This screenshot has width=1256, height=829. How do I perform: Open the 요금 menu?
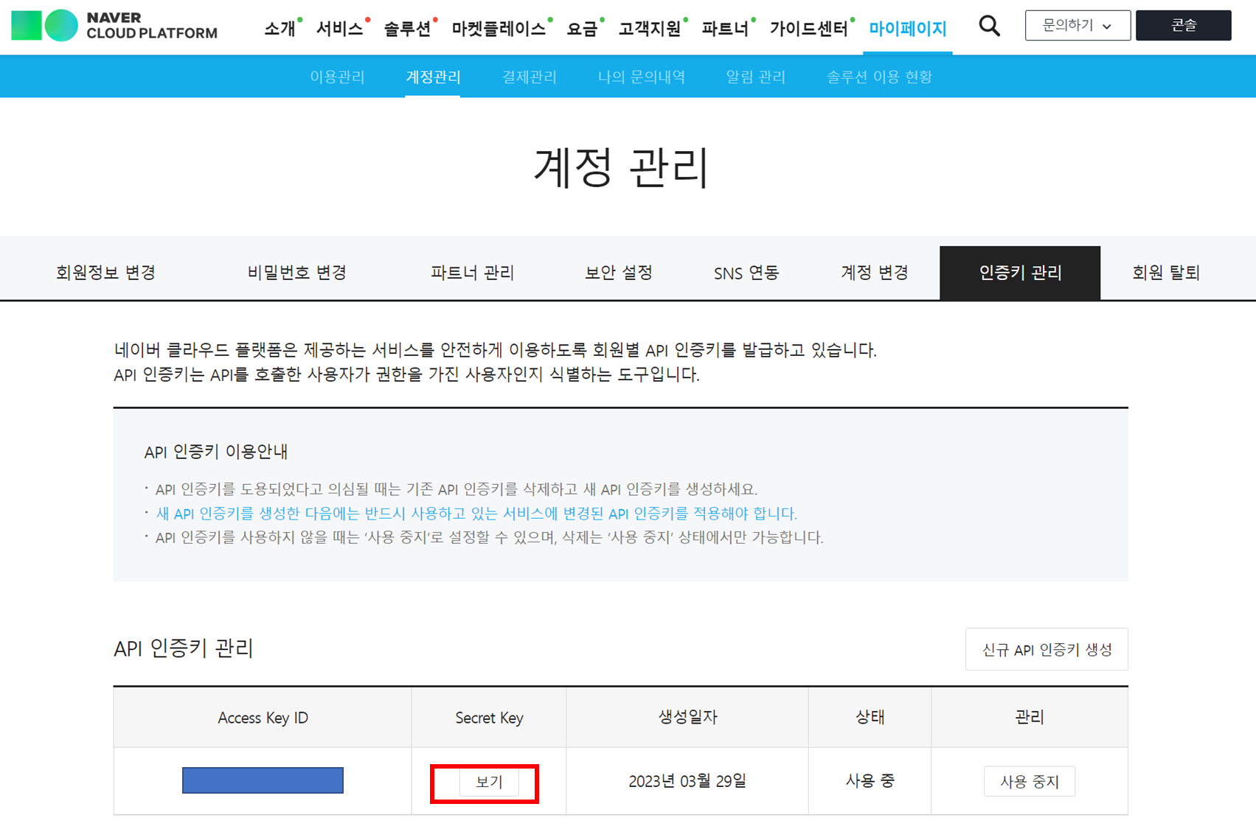point(582,29)
